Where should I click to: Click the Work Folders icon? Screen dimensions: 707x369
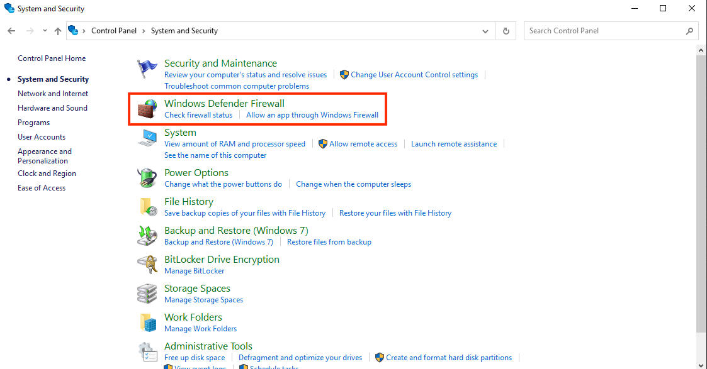pos(147,322)
